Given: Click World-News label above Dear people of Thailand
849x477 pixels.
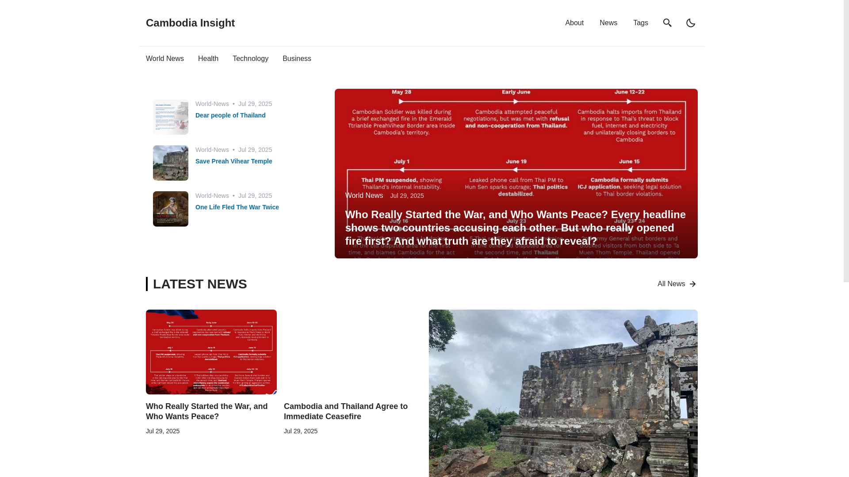Looking at the screenshot, I should [212, 104].
